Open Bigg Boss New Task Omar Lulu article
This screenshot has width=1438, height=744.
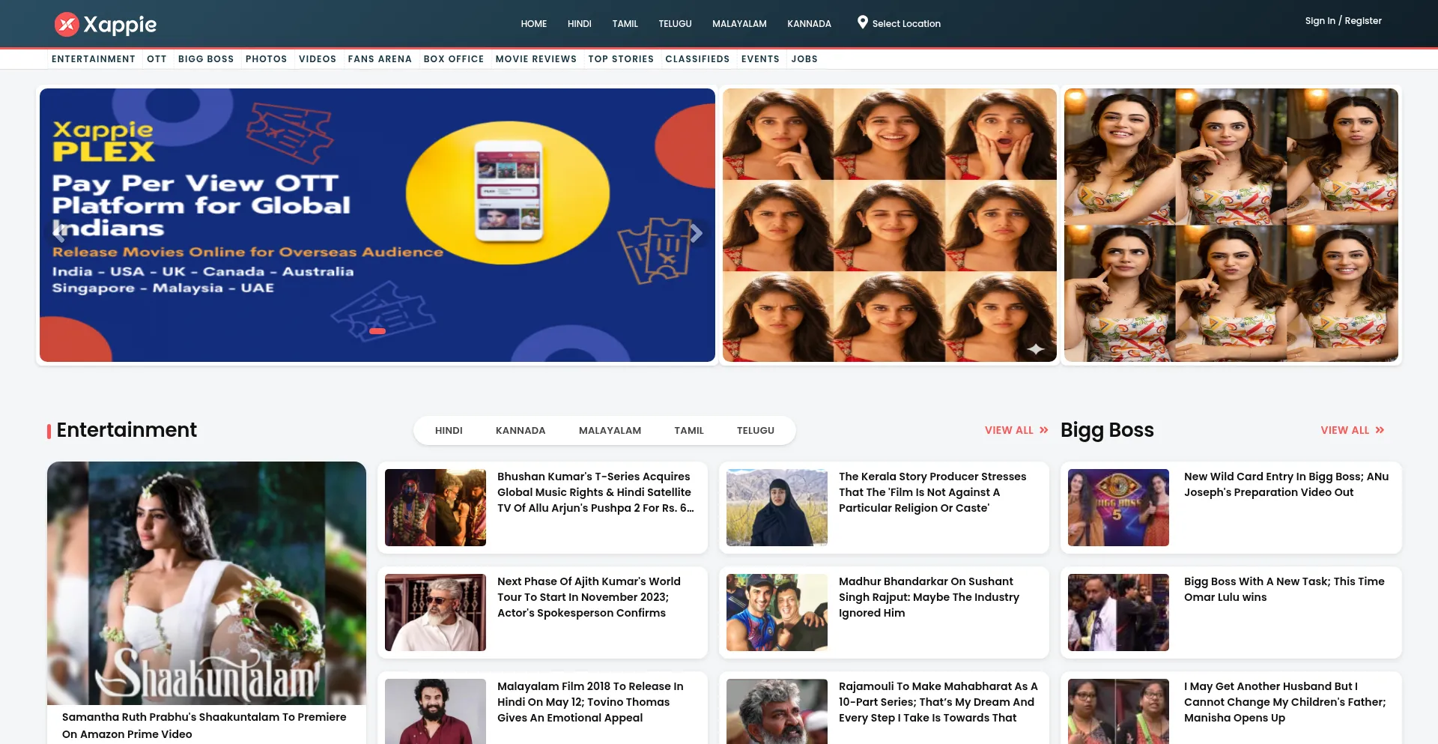(x=1284, y=589)
